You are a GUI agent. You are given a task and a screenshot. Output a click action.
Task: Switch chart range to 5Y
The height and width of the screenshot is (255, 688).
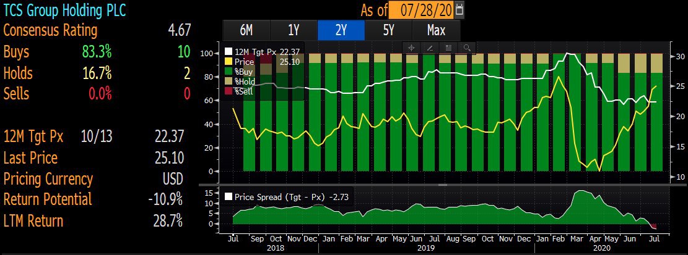pos(388,30)
